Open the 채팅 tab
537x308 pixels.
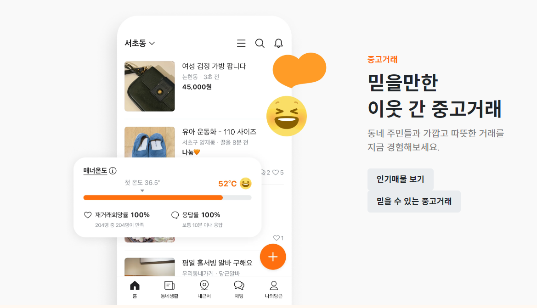point(239,290)
